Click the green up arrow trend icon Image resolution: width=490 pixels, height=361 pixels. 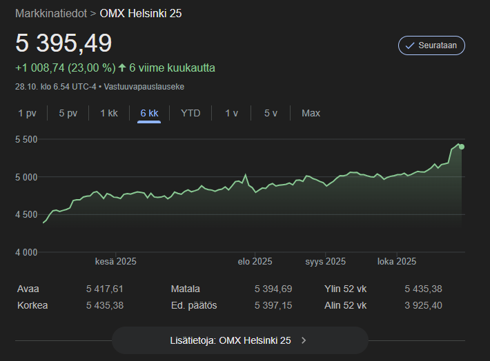coord(122,68)
